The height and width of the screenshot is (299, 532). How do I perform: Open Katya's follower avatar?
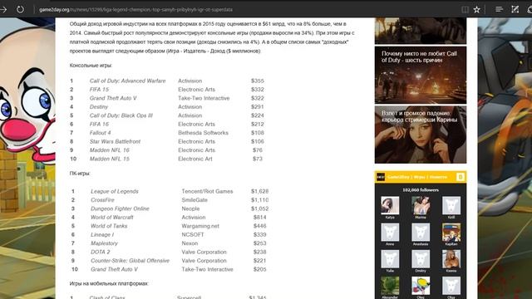click(390, 205)
